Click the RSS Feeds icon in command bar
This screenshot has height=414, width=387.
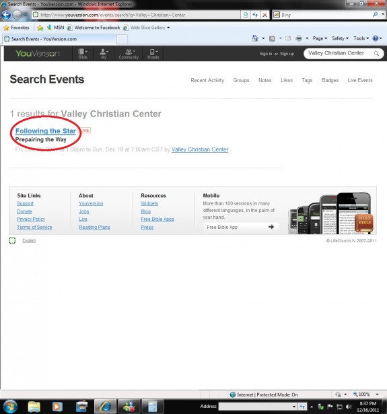(x=272, y=38)
